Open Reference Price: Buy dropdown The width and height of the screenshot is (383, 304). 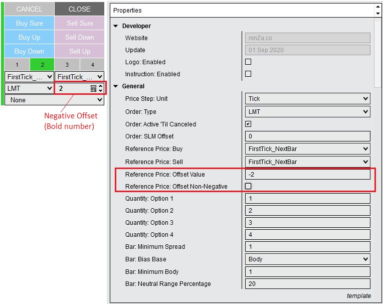[x=308, y=149]
